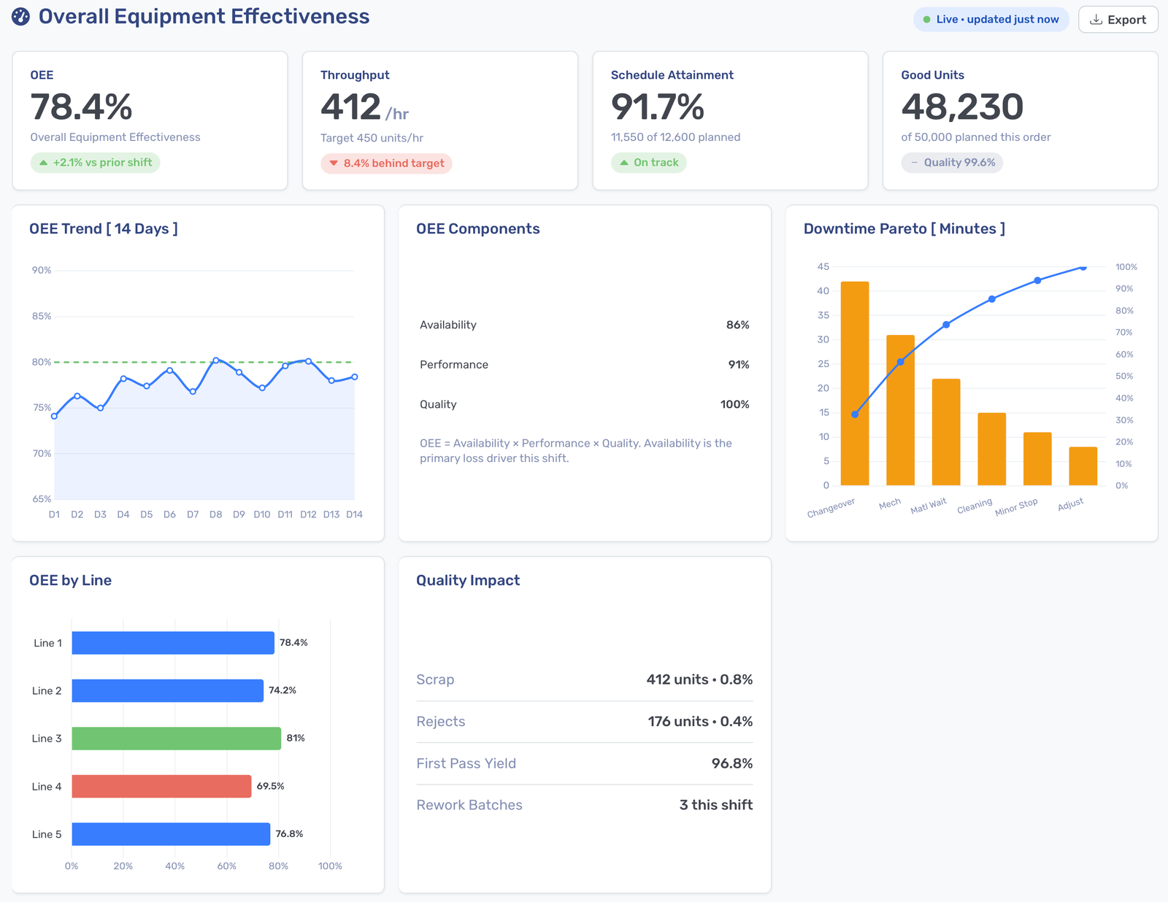Click the red Line 4 bar

[x=161, y=787]
